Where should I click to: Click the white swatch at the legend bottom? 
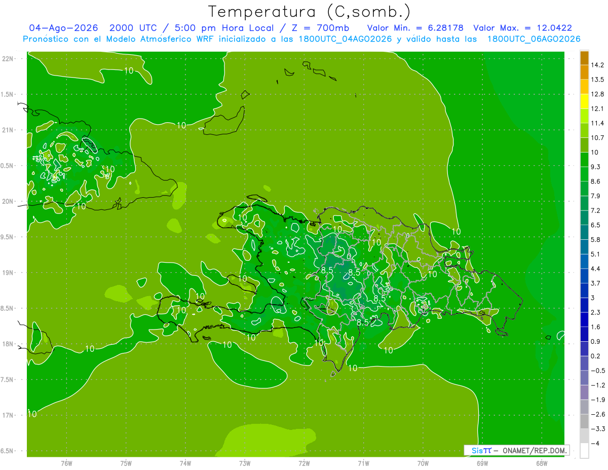pos(584,450)
